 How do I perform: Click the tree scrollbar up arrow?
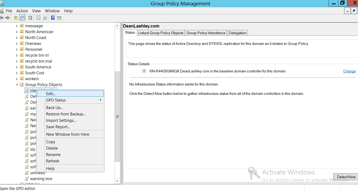click(x=117, y=26)
